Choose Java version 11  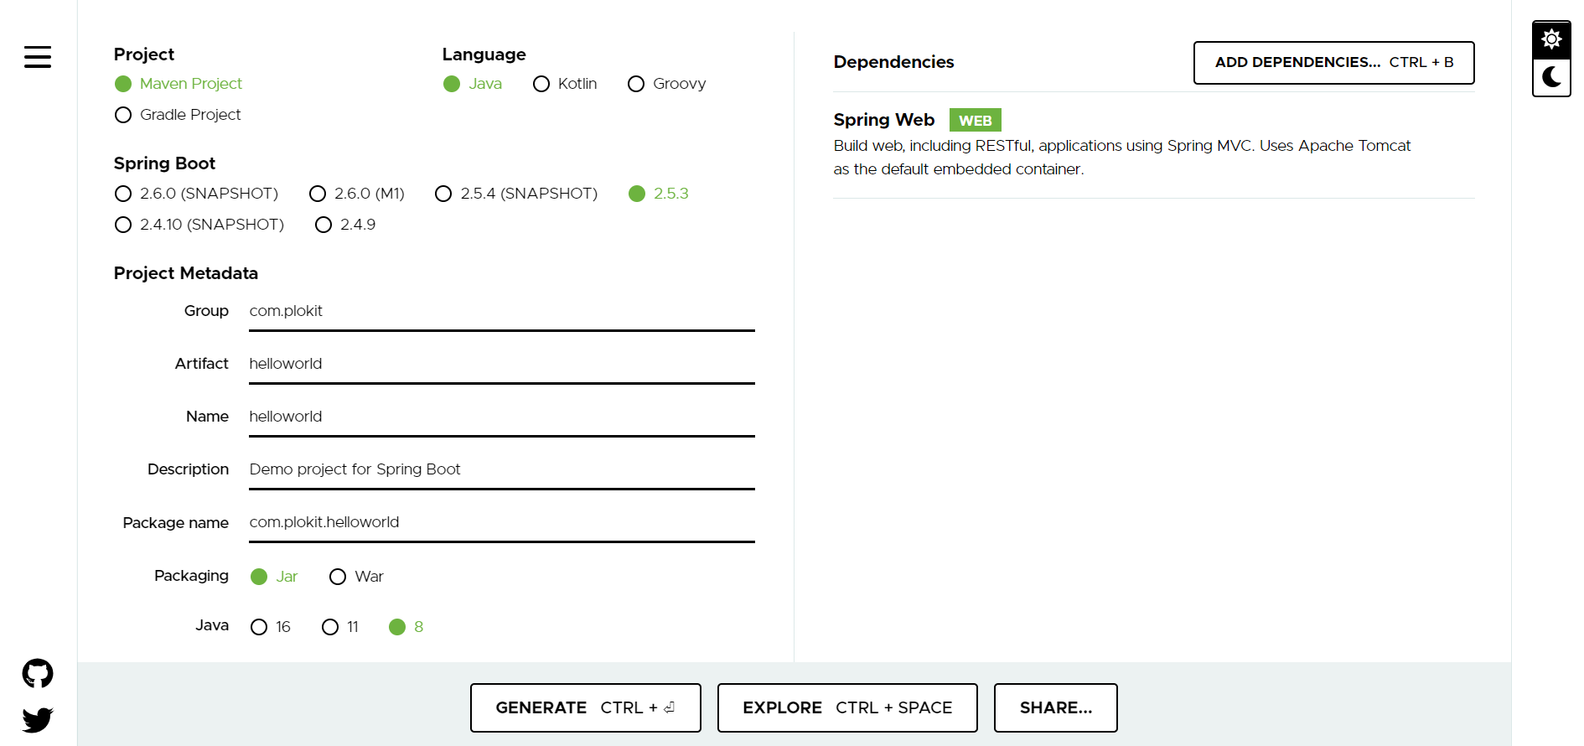point(340,627)
